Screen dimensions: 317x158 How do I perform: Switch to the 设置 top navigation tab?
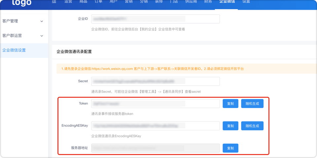click(246, 2)
